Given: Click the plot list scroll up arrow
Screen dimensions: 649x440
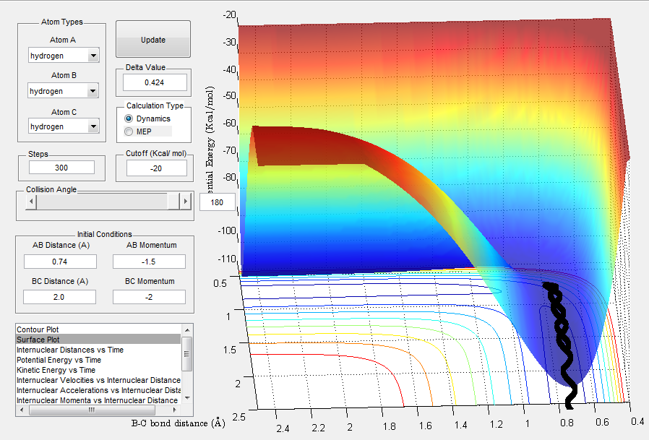Looking at the screenshot, I should point(187,329).
